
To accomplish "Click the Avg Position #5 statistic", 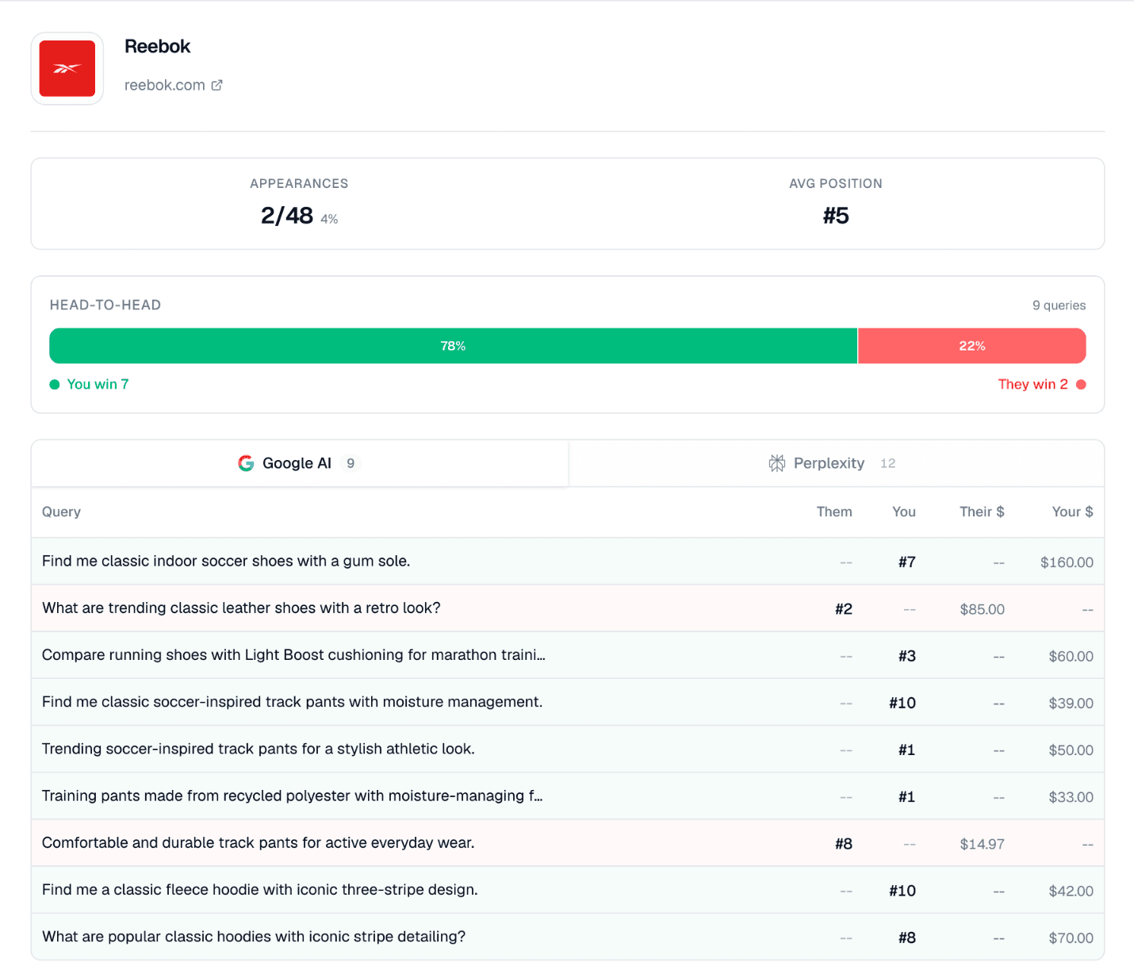I will tap(836, 215).
